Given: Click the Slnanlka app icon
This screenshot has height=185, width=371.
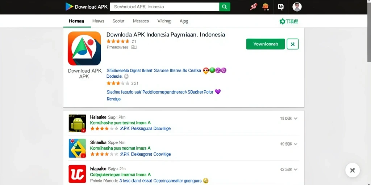Looking at the screenshot, I should coord(77,148).
